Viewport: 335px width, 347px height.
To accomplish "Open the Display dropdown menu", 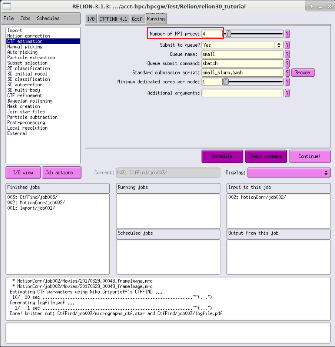I will (289, 173).
